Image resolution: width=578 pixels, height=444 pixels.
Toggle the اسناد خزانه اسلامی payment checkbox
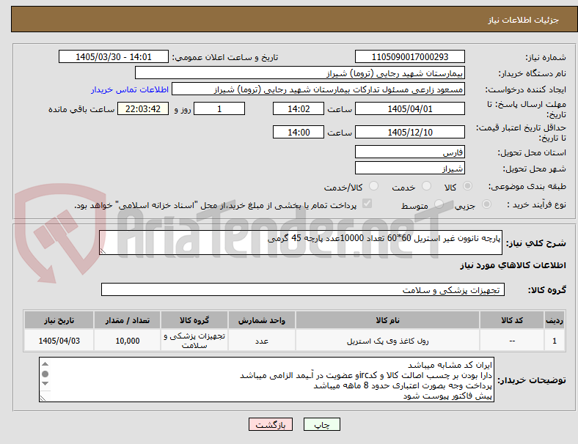tap(367, 204)
